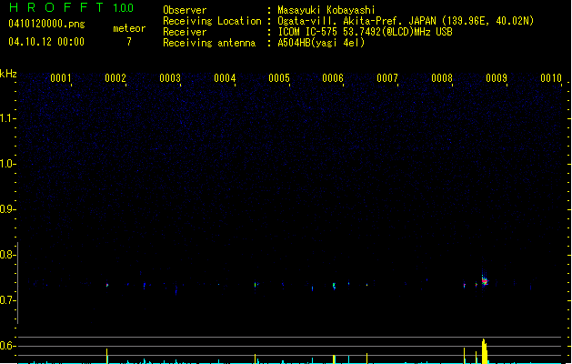572x364 pixels.
Task: Click the tallest yellow intensity bar near 0009
Action: (484, 351)
